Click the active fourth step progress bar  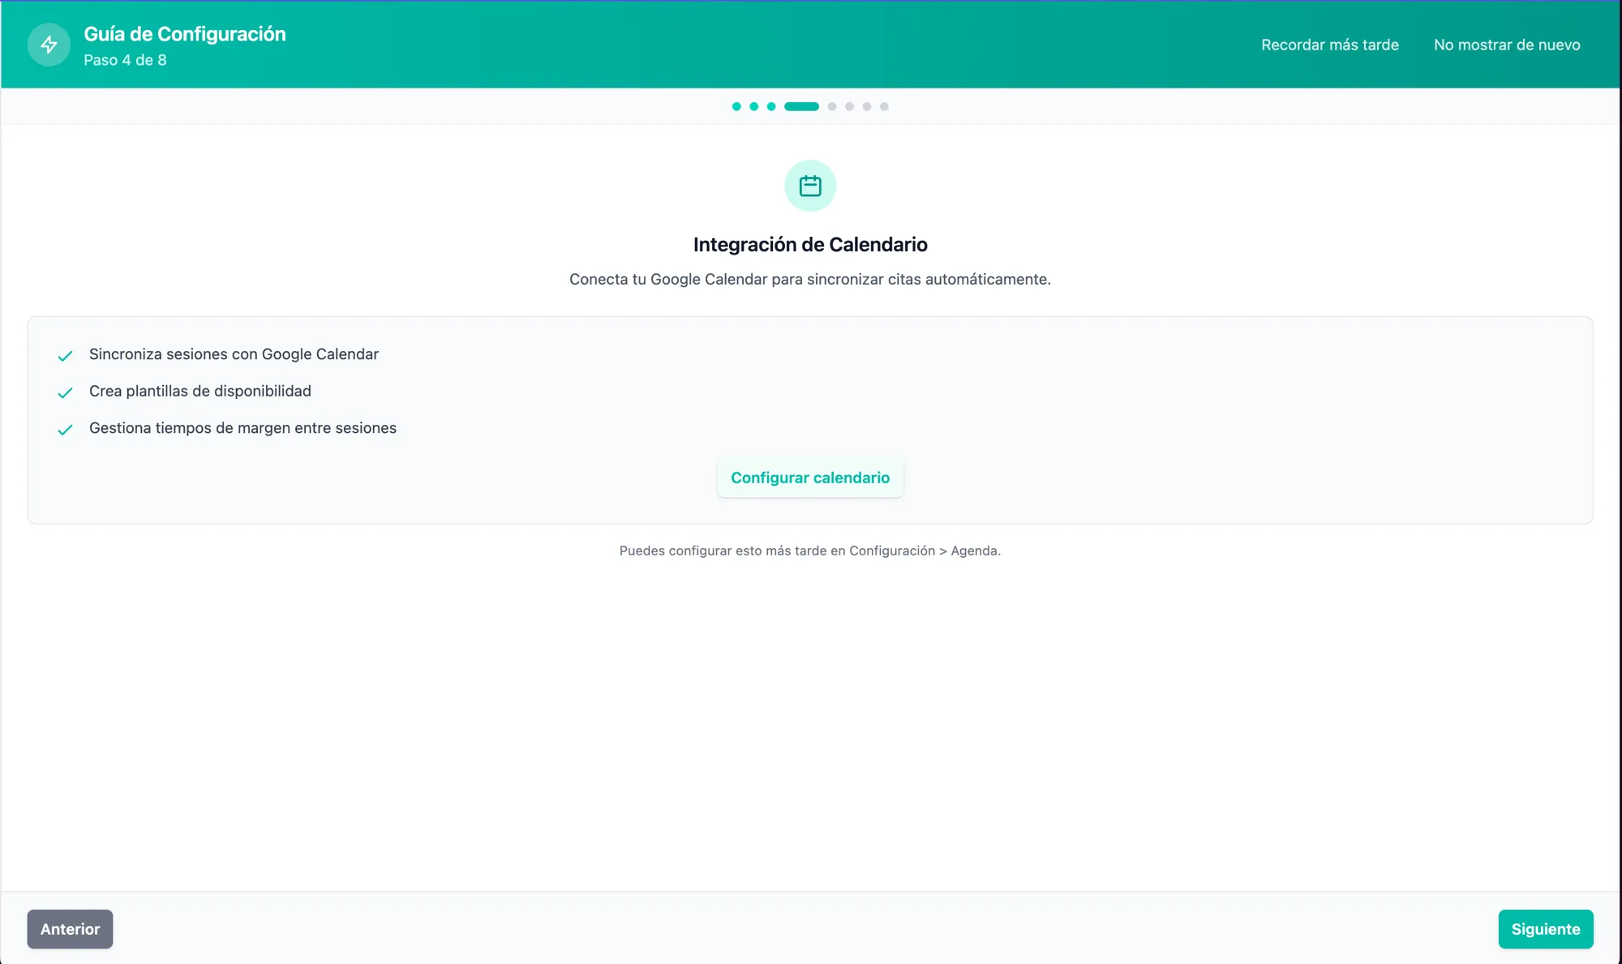(801, 106)
